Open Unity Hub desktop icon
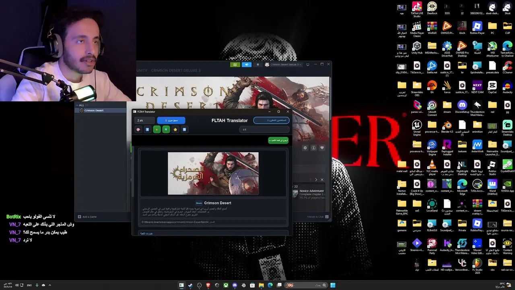The width and height of the screenshot is (515, 290). (417, 48)
